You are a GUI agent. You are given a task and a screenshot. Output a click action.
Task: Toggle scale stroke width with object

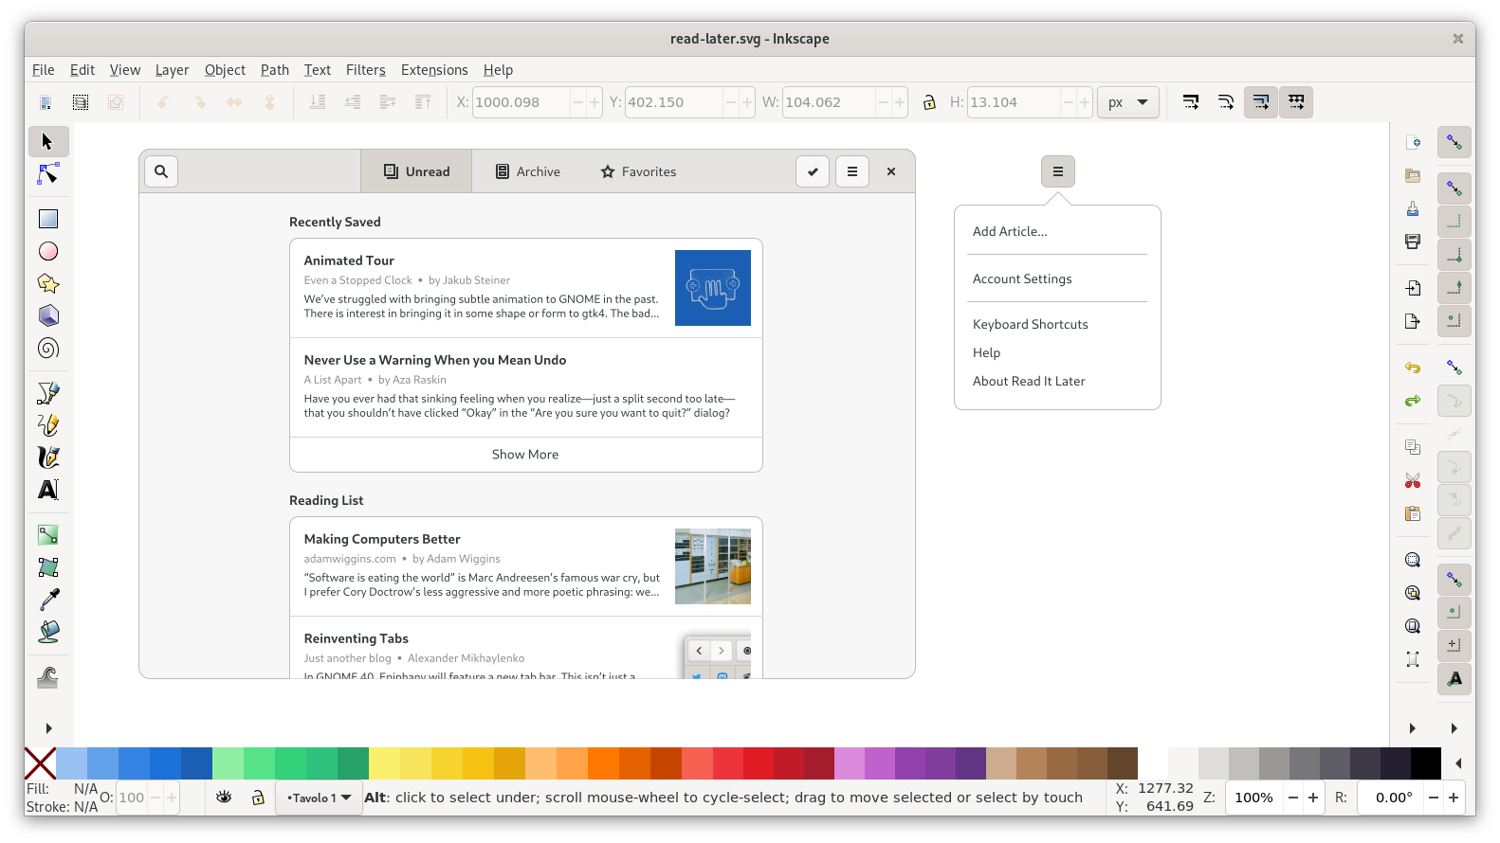point(1191,102)
